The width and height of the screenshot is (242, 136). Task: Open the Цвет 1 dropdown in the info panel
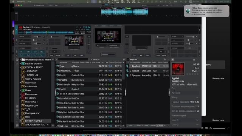(x=197, y=120)
